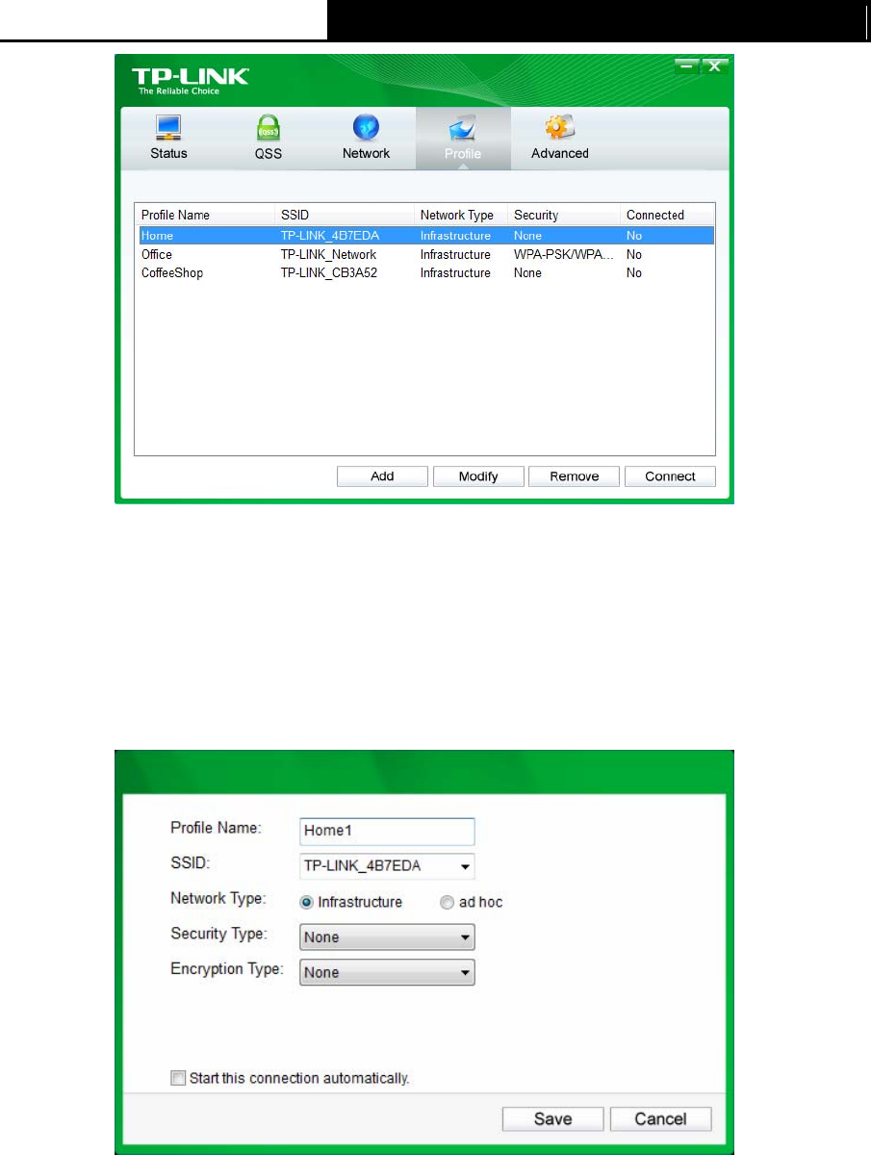Enable Start this connection automatically
Image resolution: width=871 pixels, height=1155 pixels.
tap(177, 1079)
